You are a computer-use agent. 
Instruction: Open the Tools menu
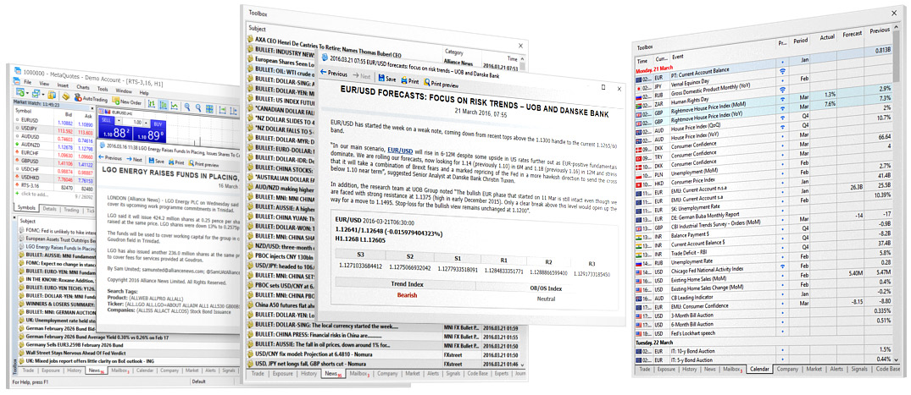103,89
